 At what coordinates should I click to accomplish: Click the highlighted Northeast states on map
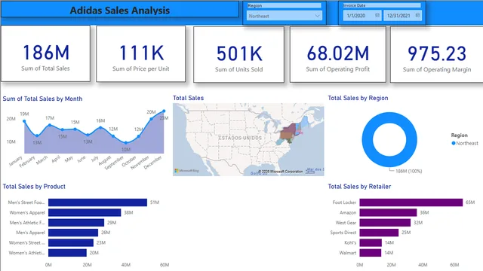[290, 132]
